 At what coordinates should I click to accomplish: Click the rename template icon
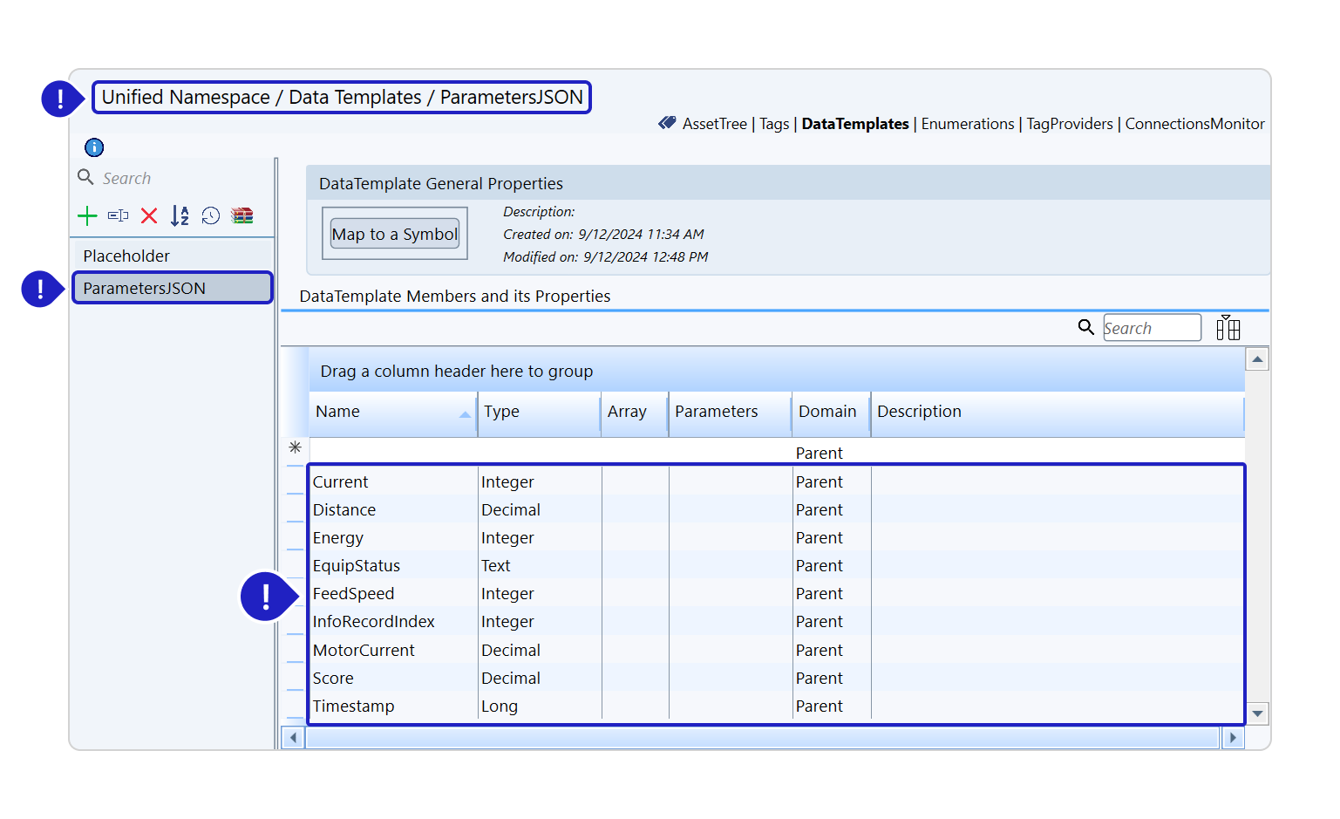click(118, 215)
